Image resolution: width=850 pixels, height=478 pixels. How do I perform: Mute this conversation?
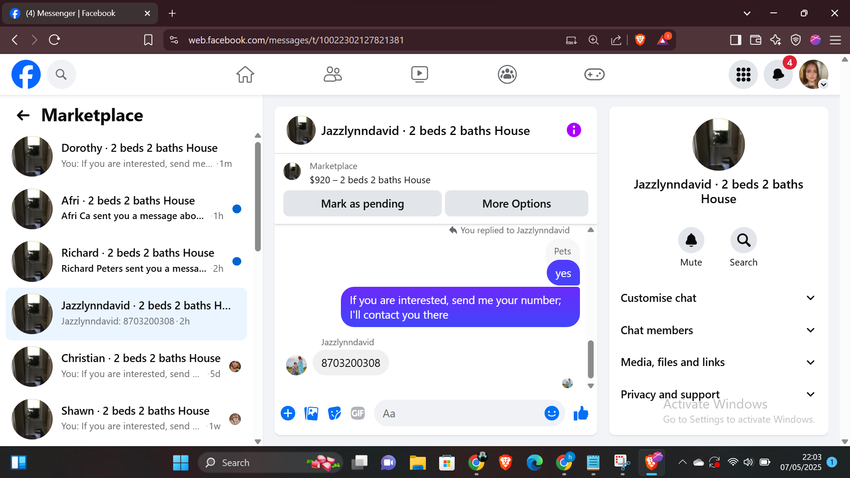[691, 240]
